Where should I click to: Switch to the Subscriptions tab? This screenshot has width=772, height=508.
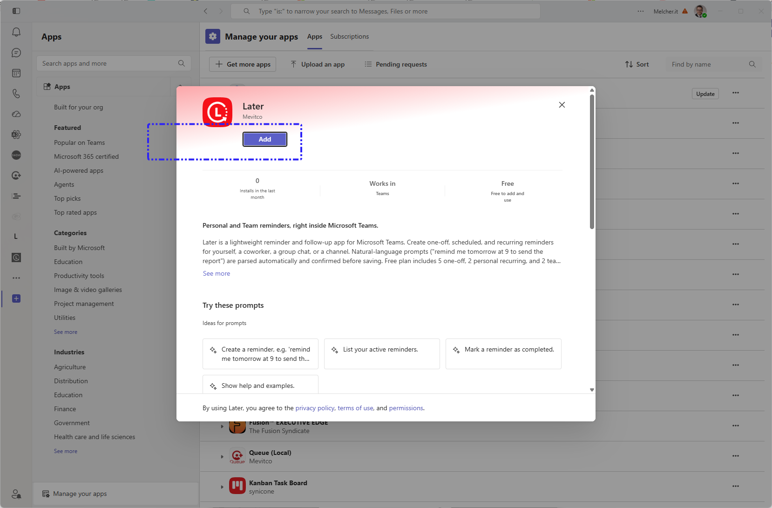point(350,36)
